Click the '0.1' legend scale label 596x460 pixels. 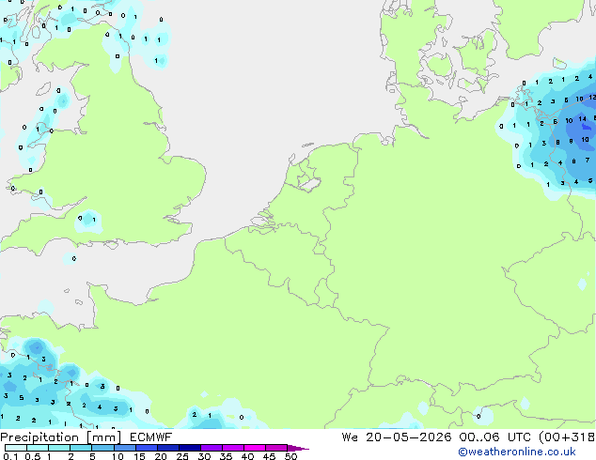10,456
